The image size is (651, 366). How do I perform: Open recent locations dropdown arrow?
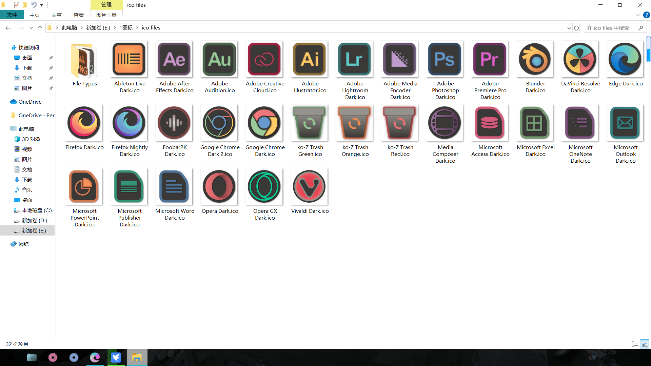tap(31, 28)
